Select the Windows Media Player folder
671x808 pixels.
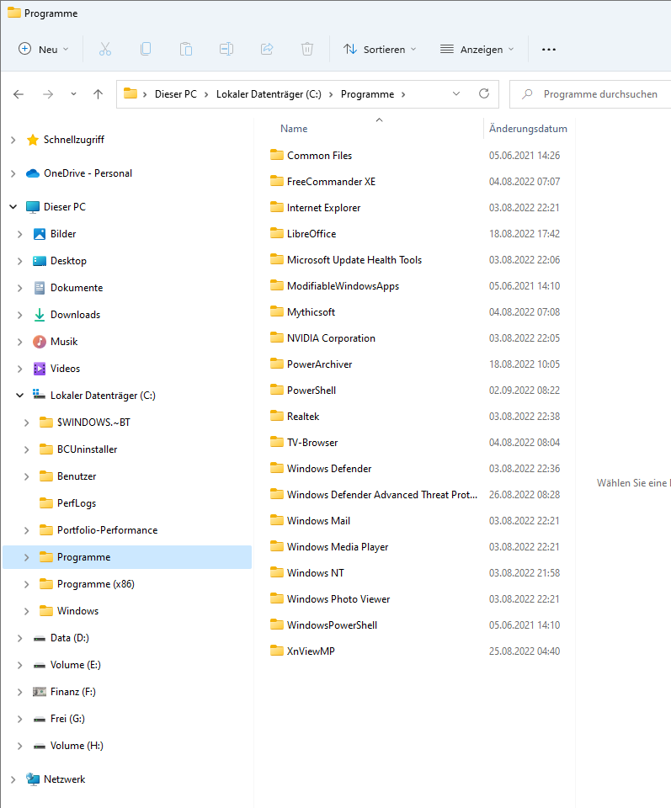[338, 547]
